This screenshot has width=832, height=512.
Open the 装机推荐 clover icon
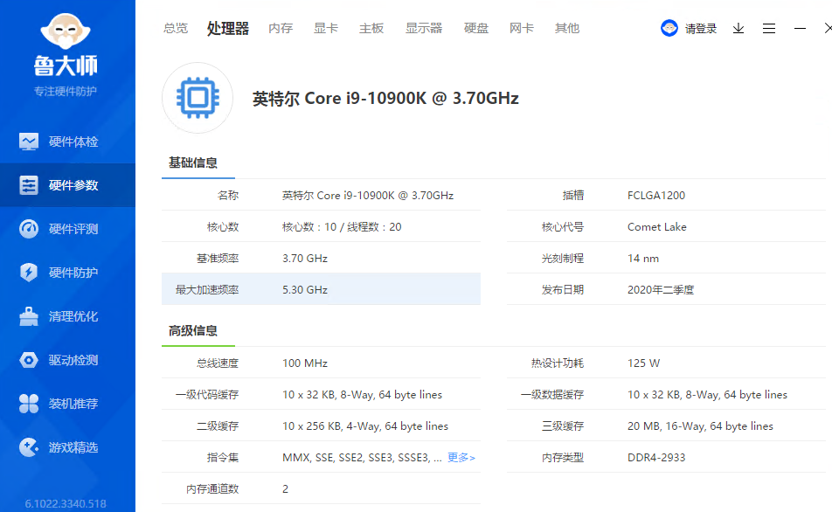pyautogui.click(x=29, y=404)
